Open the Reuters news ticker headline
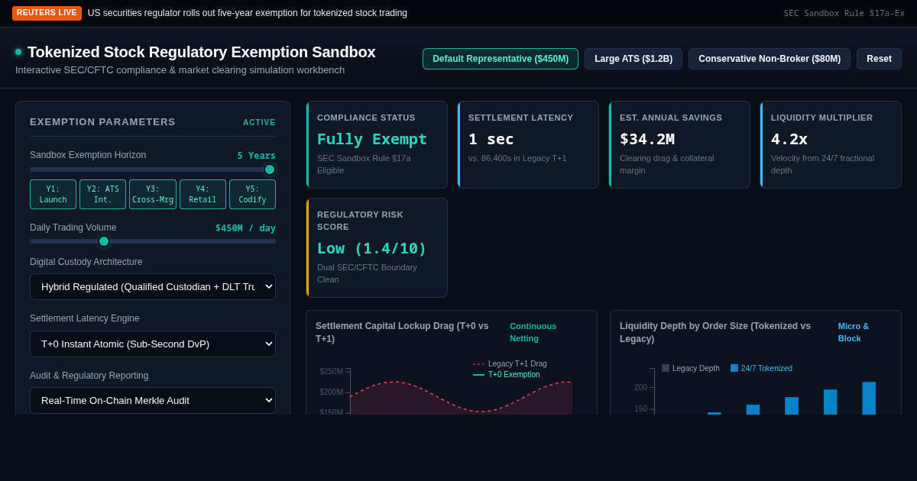917x481 pixels. (x=248, y=13)
